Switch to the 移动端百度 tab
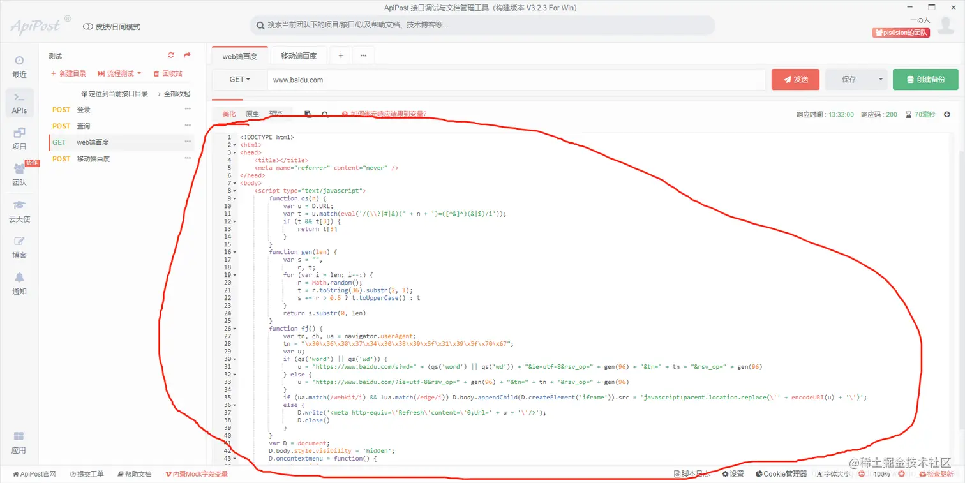965x483 pixels. (299, 56)
